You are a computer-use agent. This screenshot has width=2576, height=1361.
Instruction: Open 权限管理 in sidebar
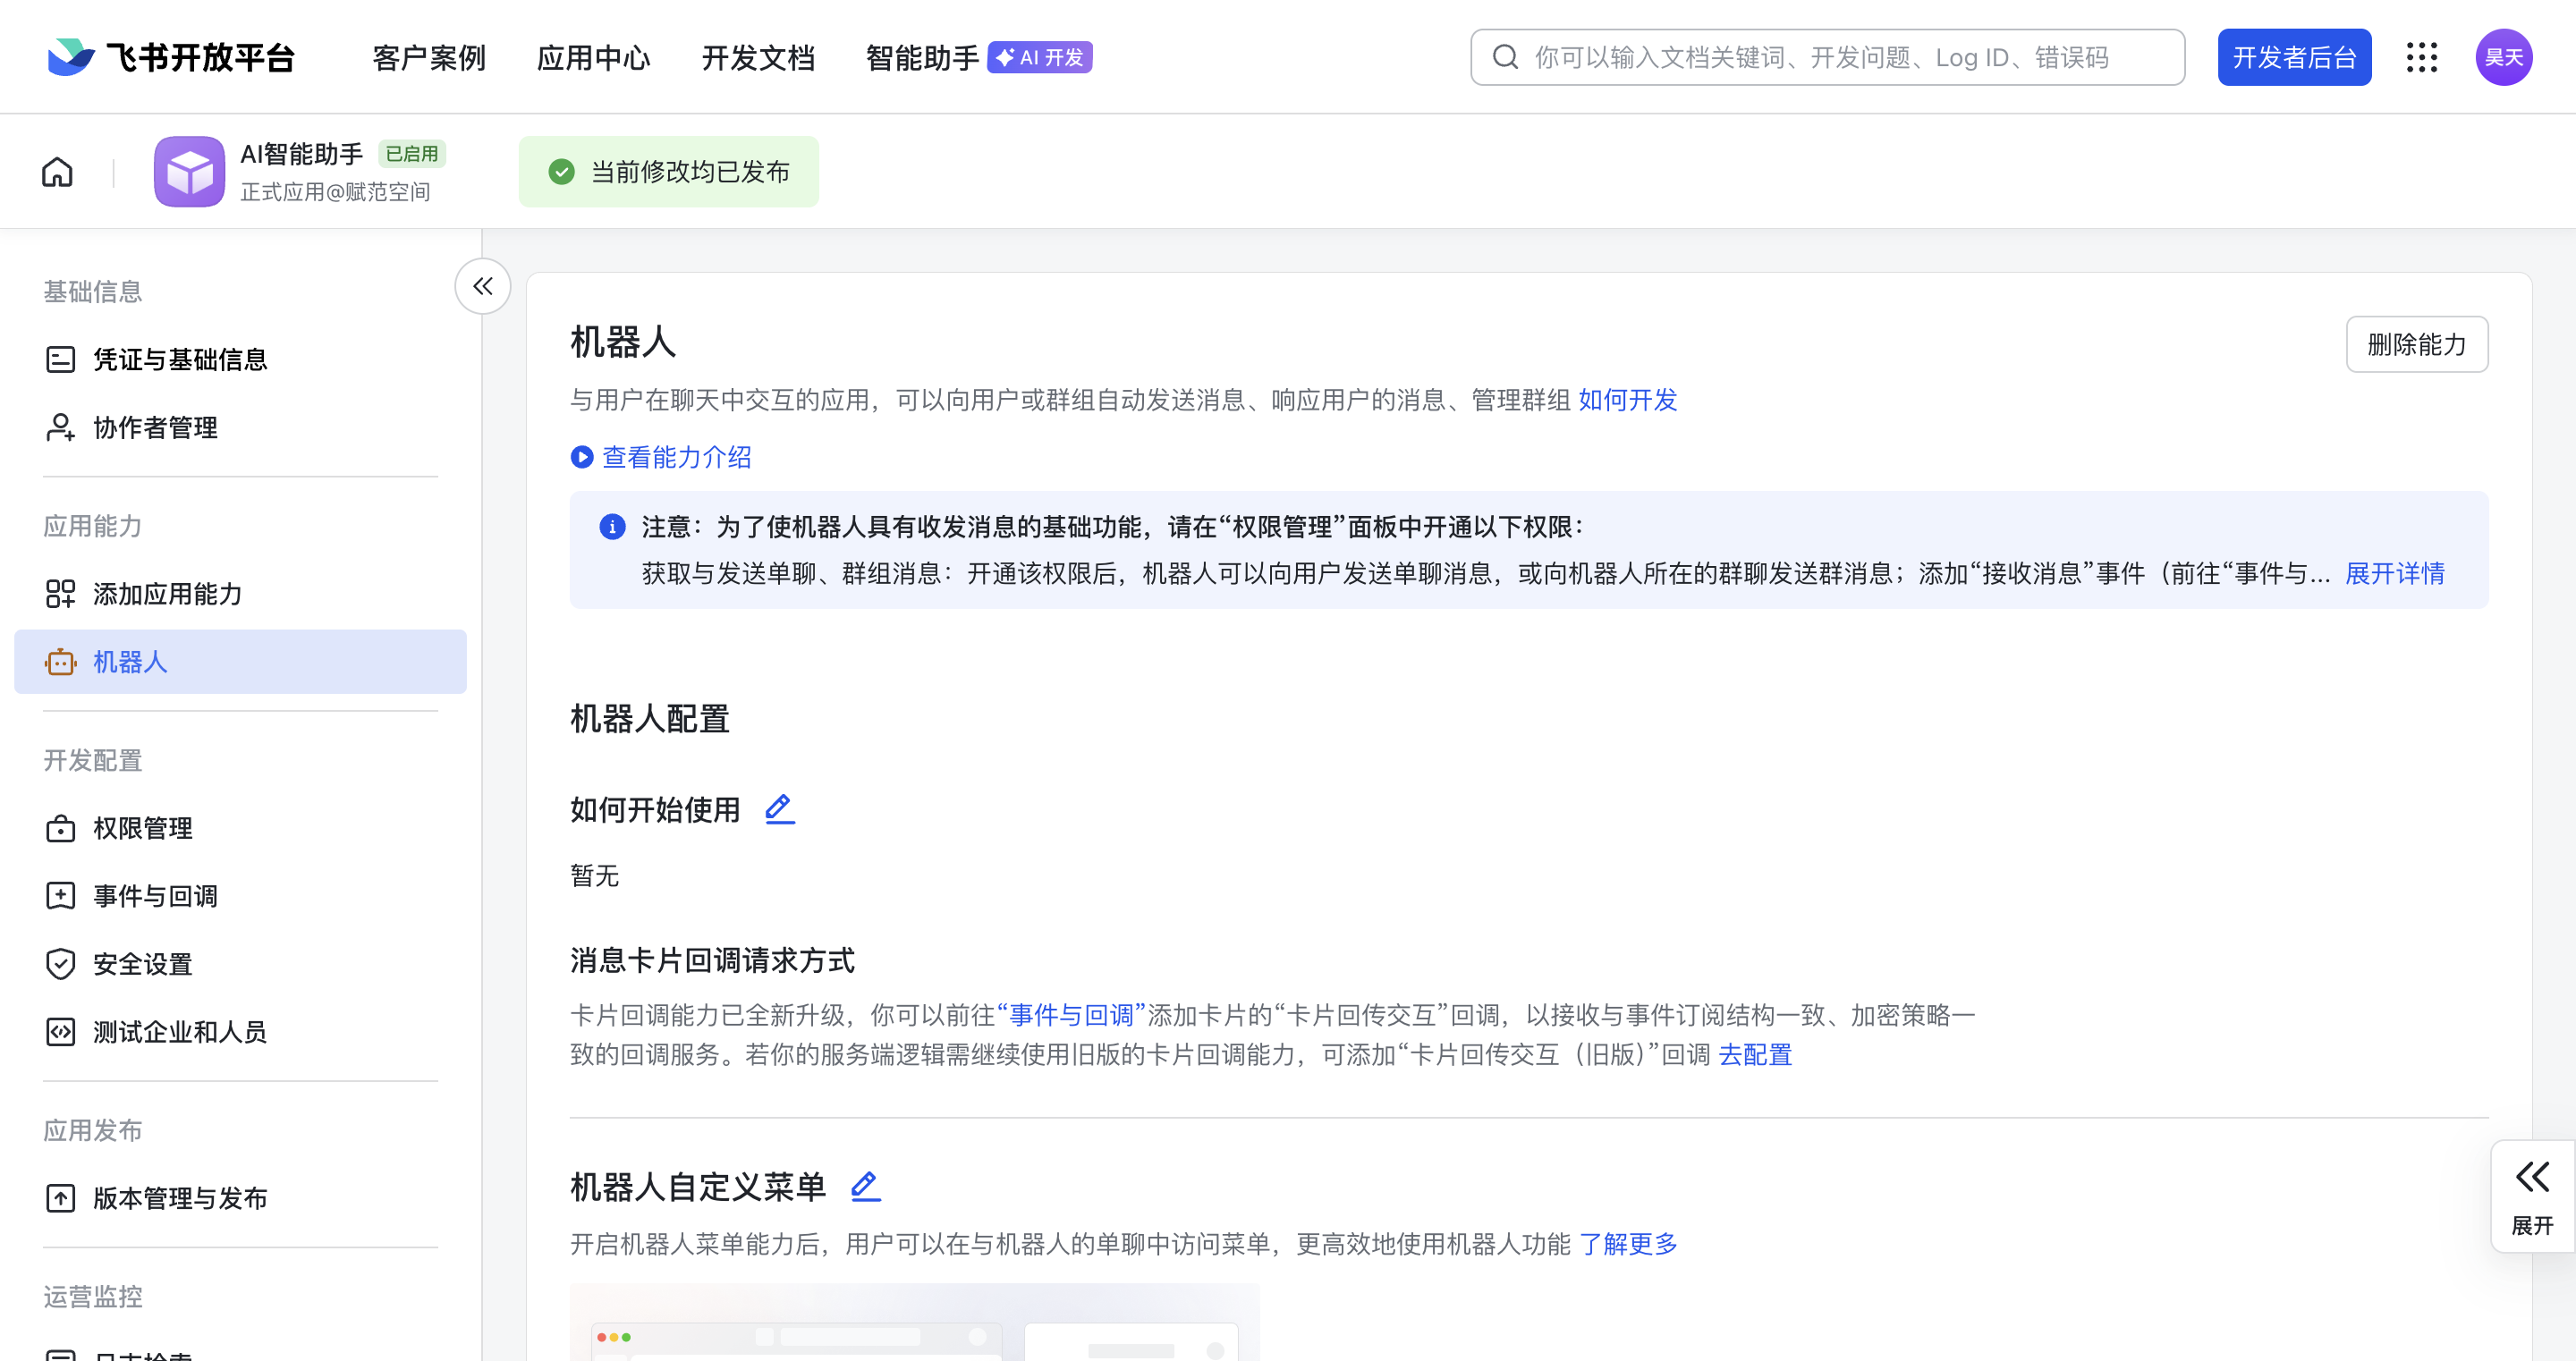point(240,828)
